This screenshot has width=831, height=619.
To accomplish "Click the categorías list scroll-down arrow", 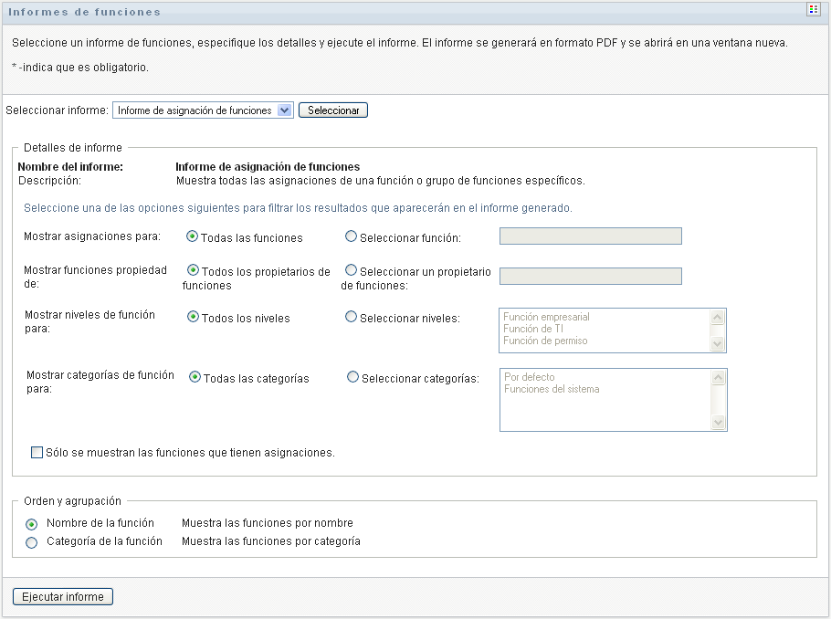I will click(x=718, y=423).
